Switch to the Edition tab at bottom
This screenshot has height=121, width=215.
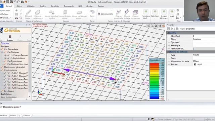[x=27, y=116]
